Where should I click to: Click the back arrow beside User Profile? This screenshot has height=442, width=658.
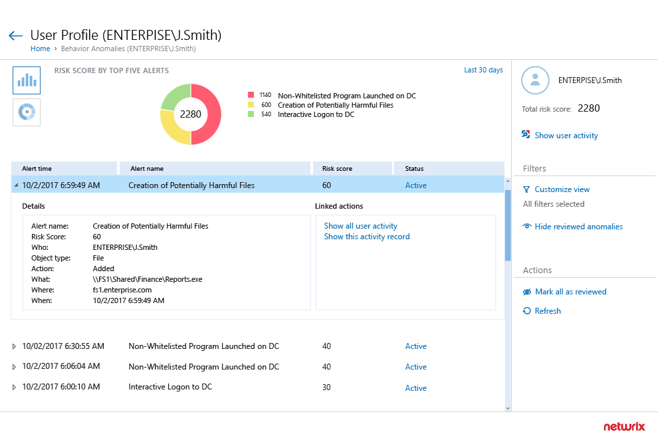15,36
